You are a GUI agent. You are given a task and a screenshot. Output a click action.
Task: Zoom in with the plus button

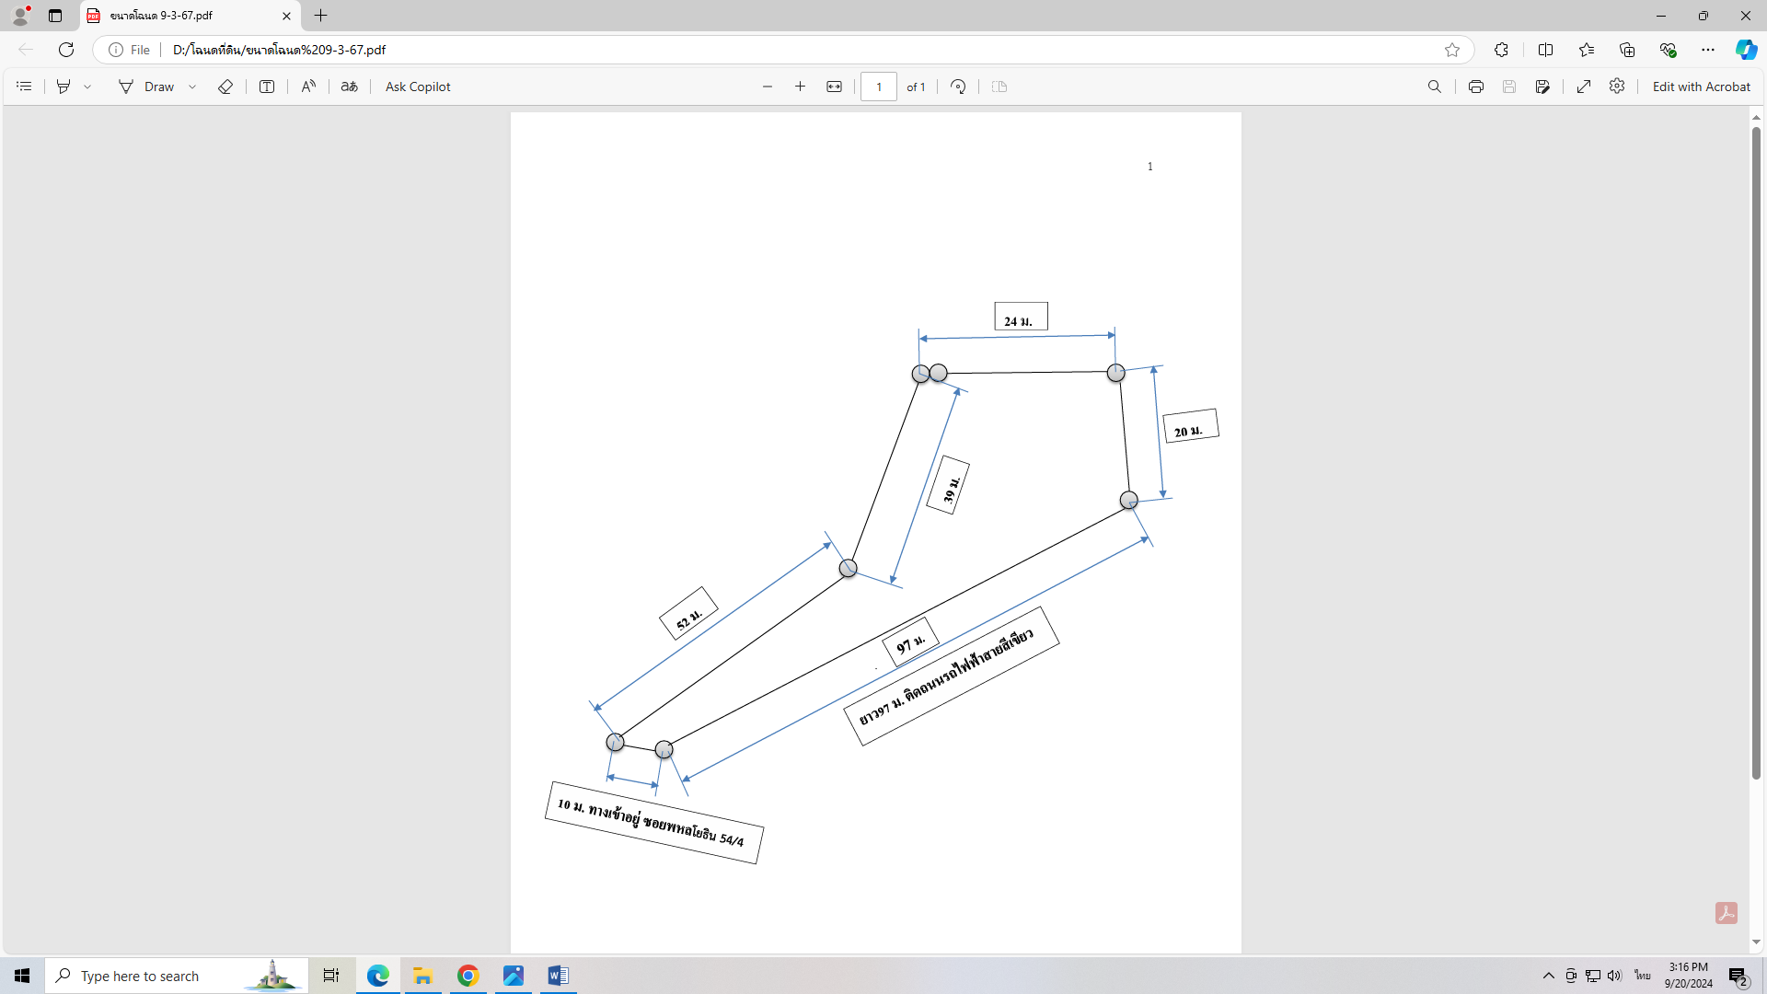tap(801, 87)
